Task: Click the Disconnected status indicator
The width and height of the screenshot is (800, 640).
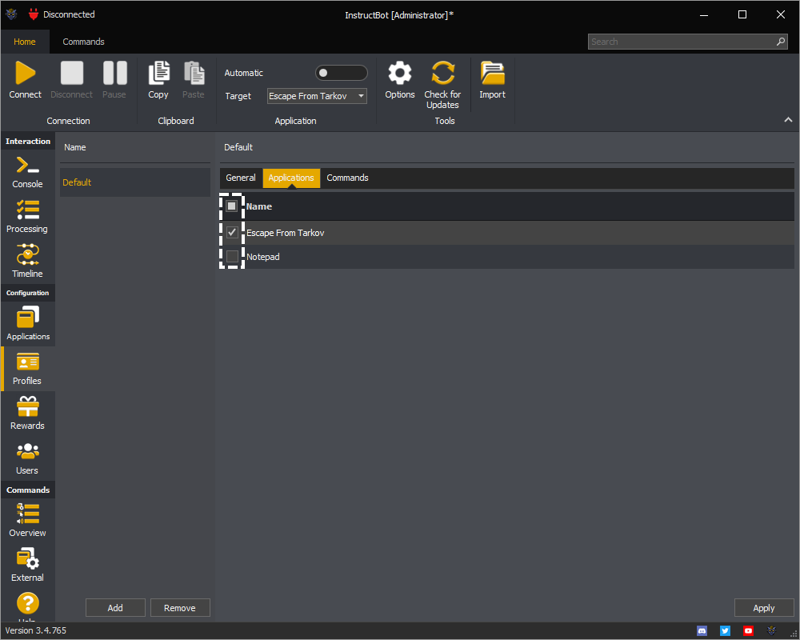Action: [x=62, y=14]
